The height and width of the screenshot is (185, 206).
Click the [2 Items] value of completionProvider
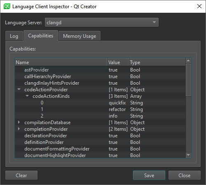[118, 129]
